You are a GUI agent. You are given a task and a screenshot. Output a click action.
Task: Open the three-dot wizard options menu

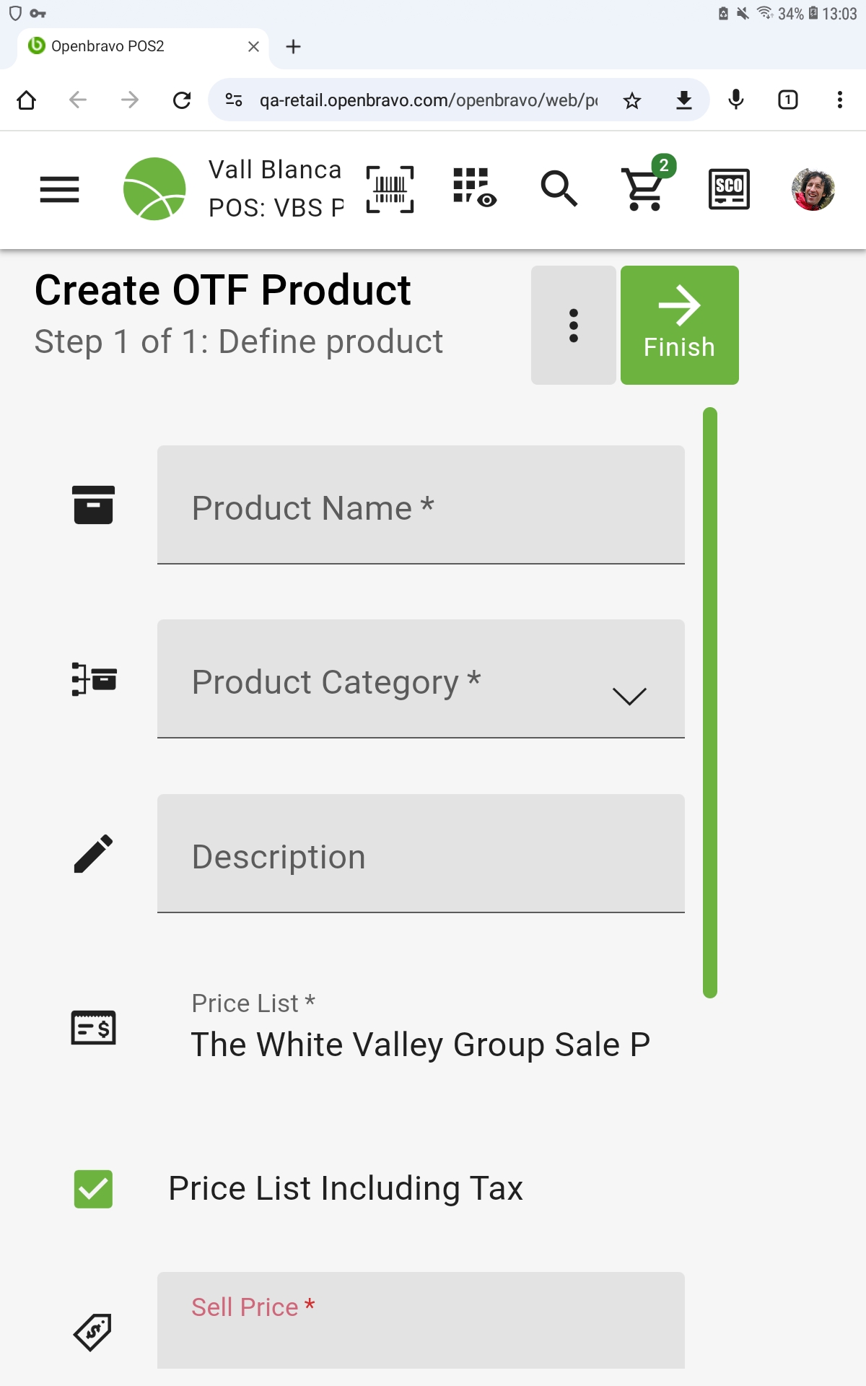point(574,326)
